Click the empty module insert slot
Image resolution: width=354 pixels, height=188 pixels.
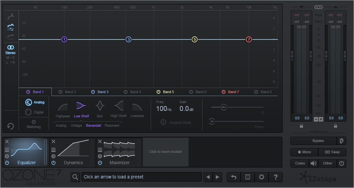click(166, 152)
